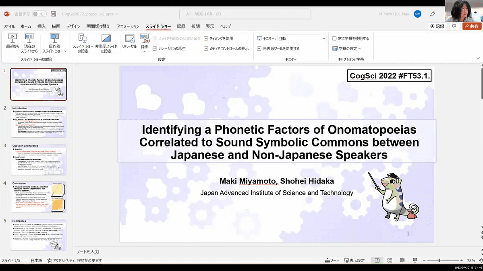Switch to the 表示 tab

tap(210, 26)
